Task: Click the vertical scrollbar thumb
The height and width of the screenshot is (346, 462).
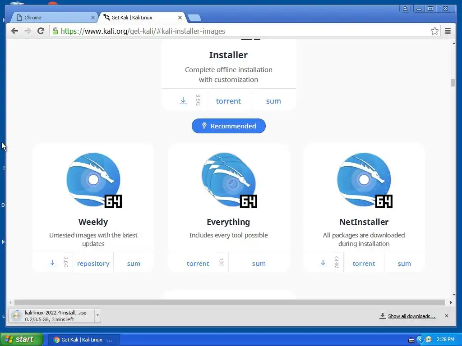Action: [453, 83]
